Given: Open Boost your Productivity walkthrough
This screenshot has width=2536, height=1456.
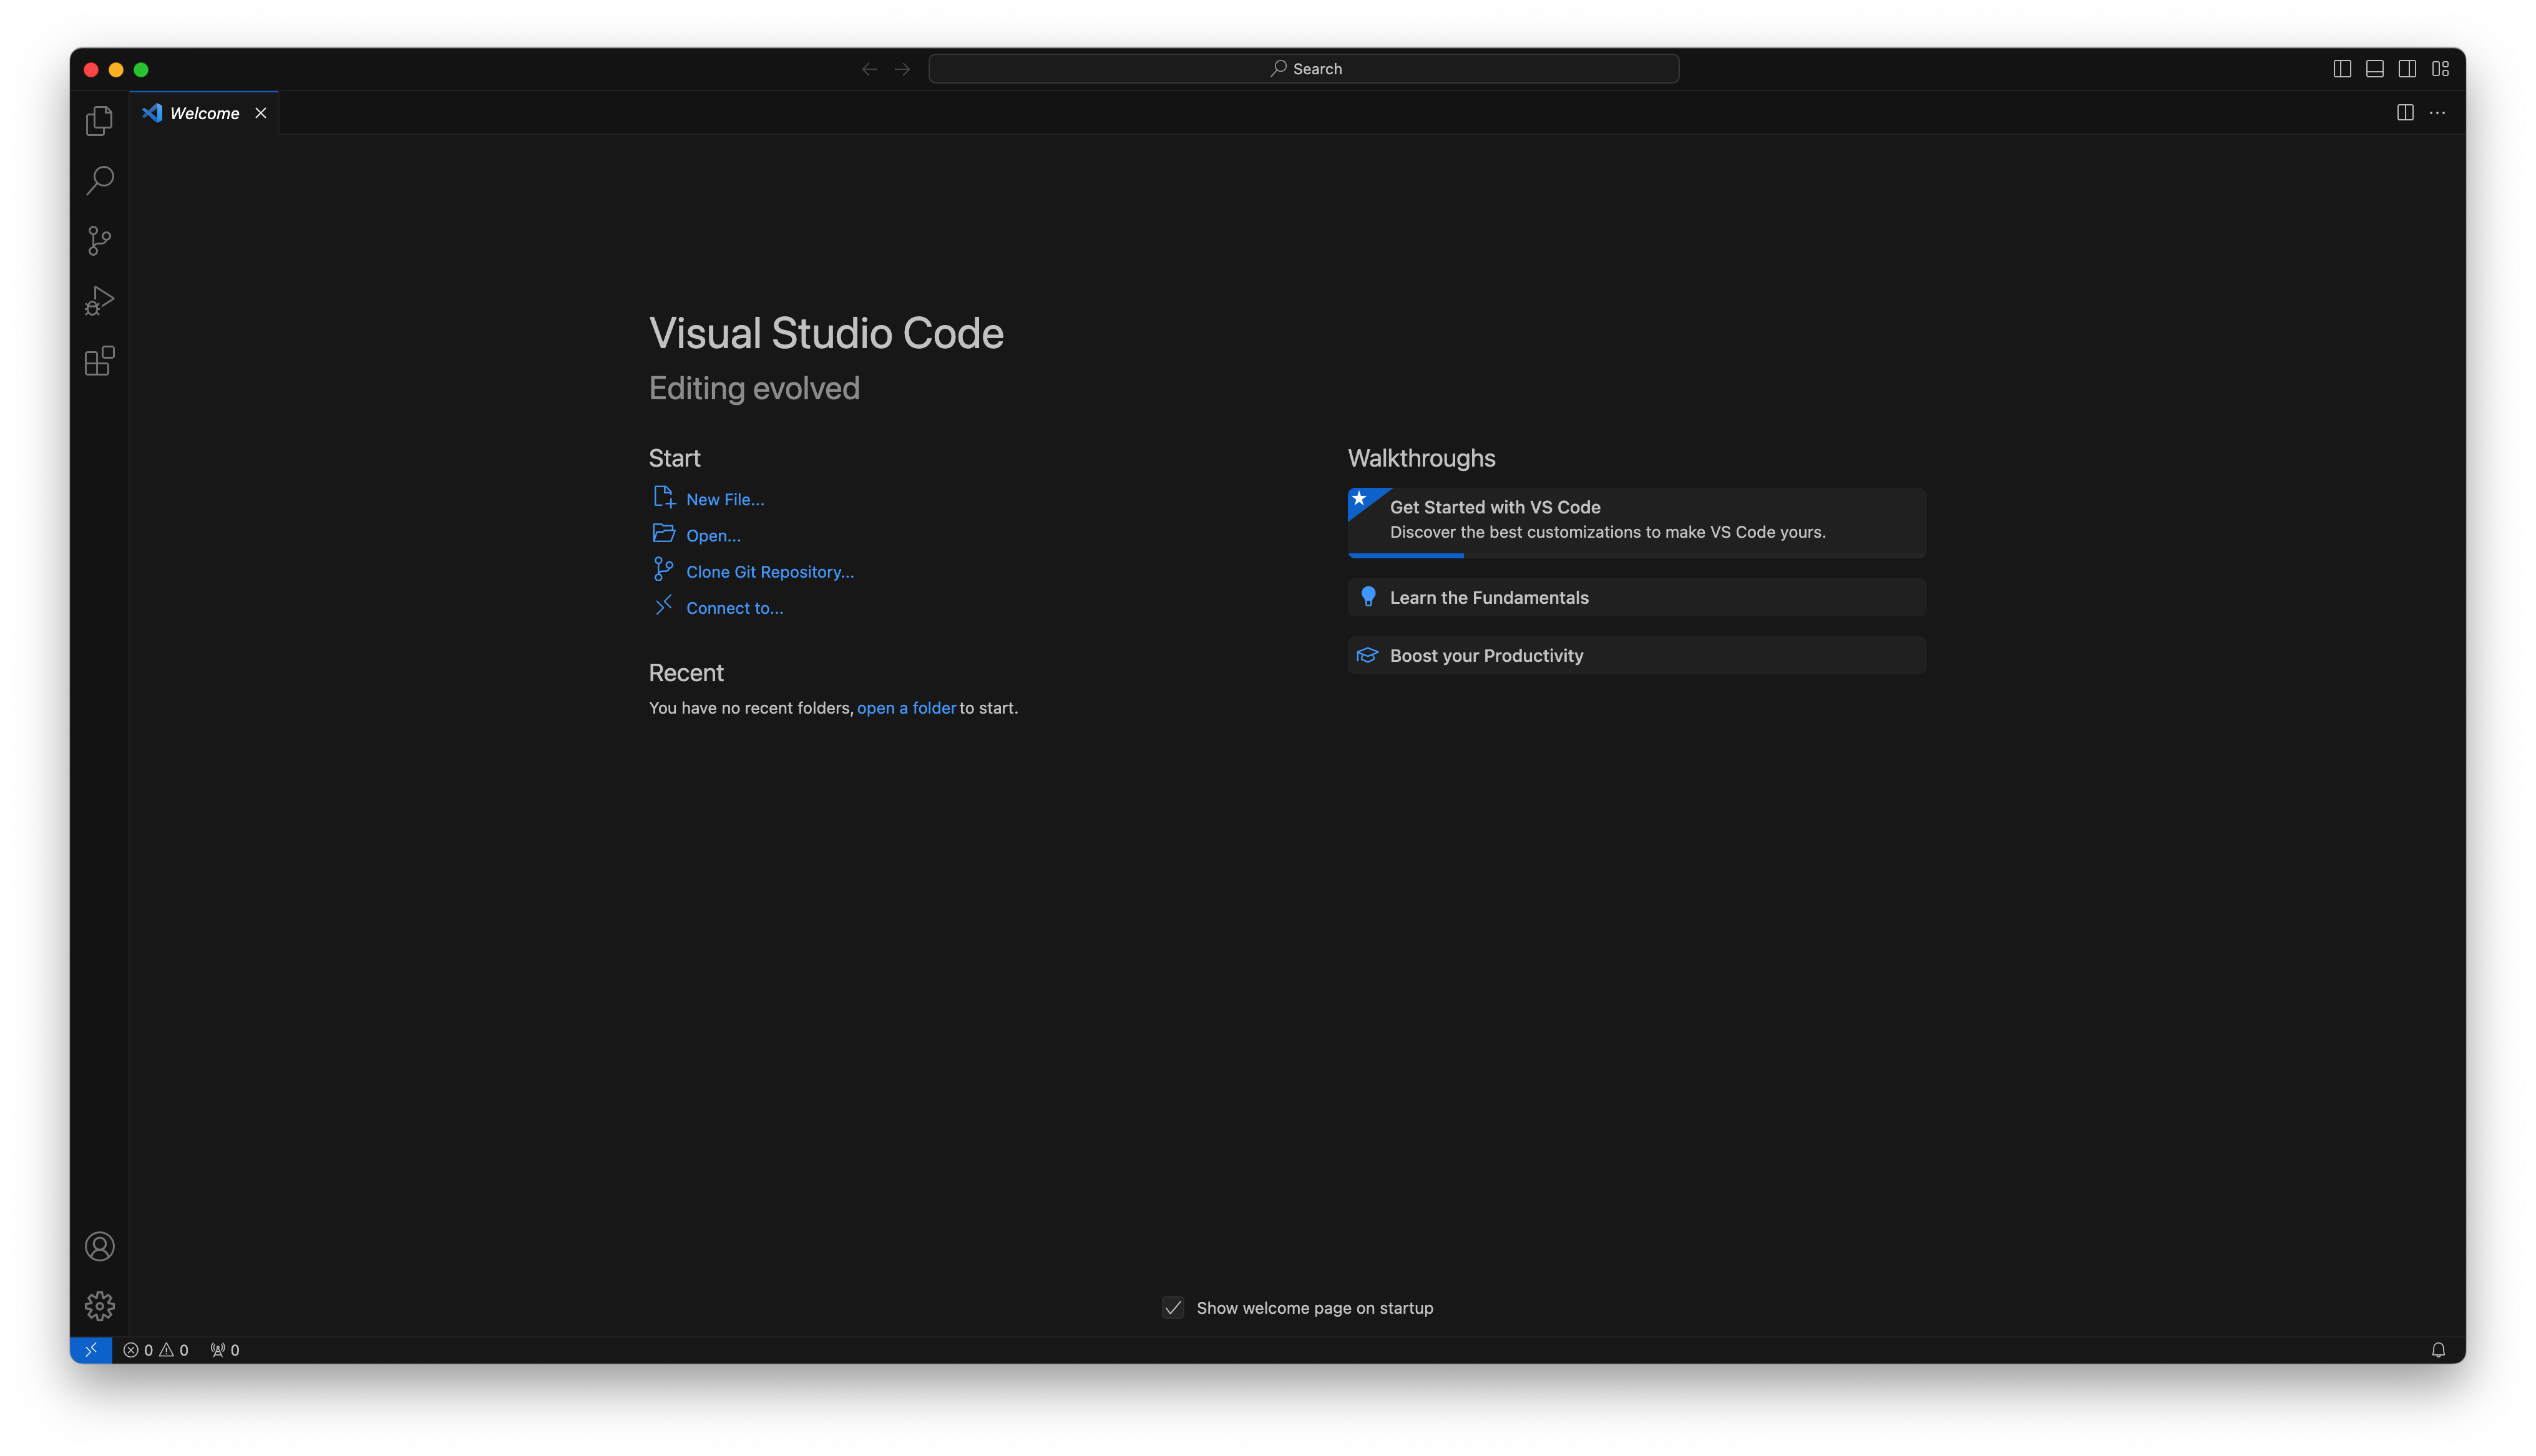Looking at the screenshot, I should [x=1636, y=655].
